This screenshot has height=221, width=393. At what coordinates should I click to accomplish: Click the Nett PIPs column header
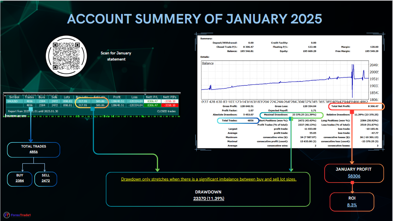[170, 97]
